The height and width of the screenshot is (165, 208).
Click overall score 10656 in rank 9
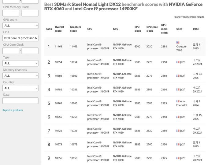click(x=58, y=158)
